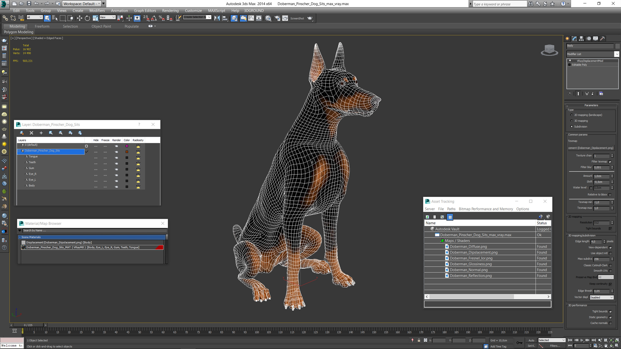Open the Render Setup icon
Image resolution: width=621 pixels, height=349 pixels.
[x=277, y=18]
